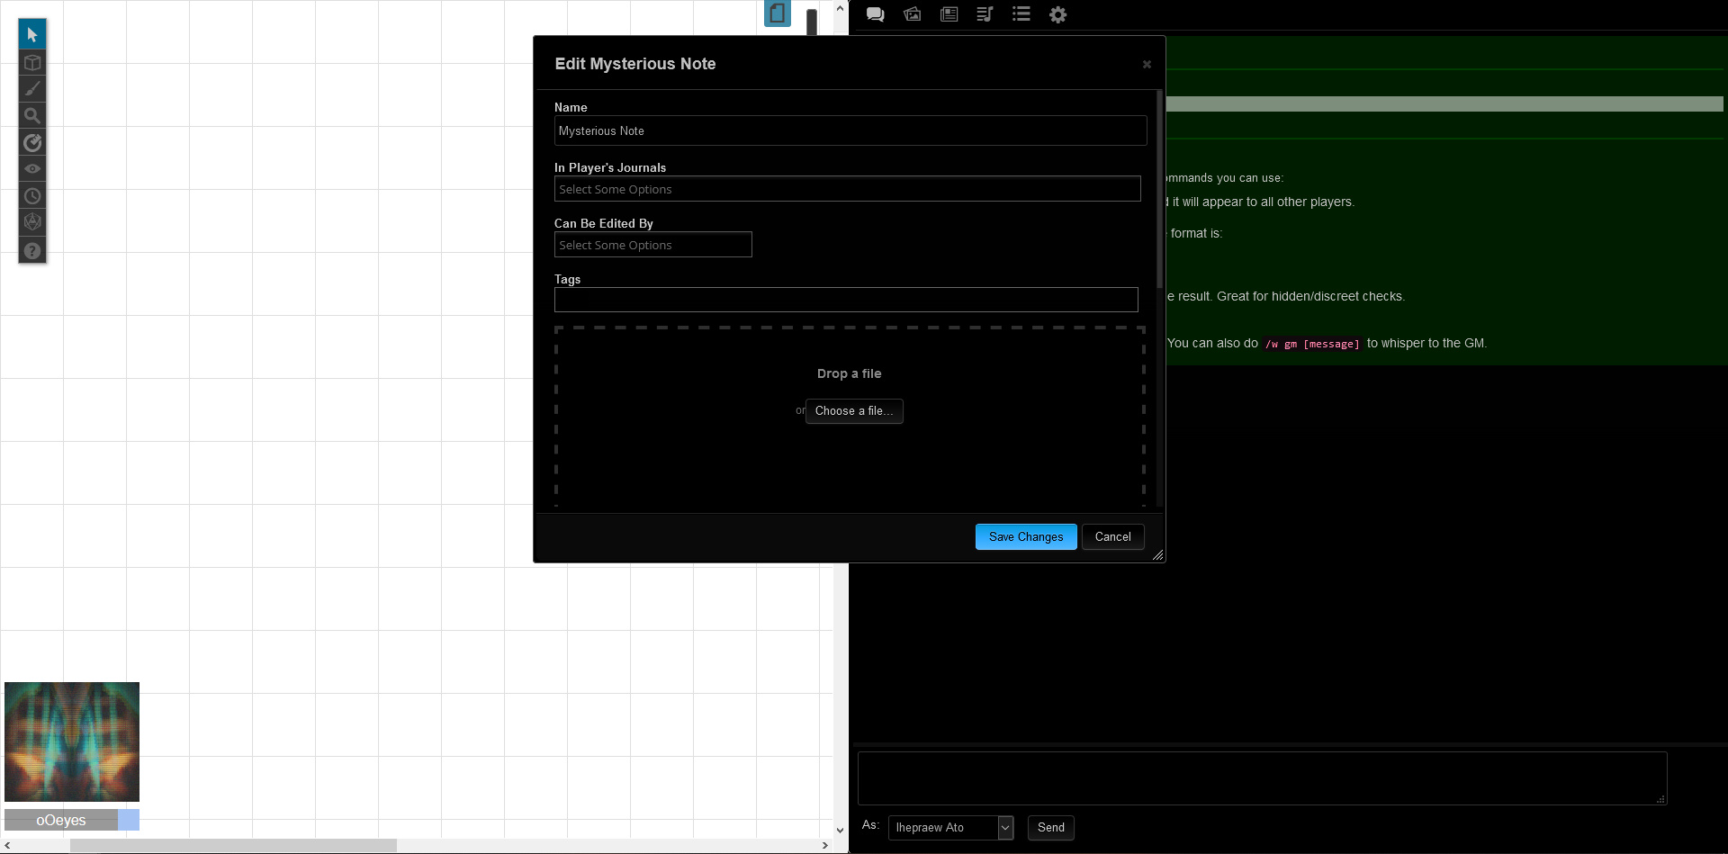Toggle the Fog of War eye tool
The image size is (1728, 854).
tap(32, 169)
